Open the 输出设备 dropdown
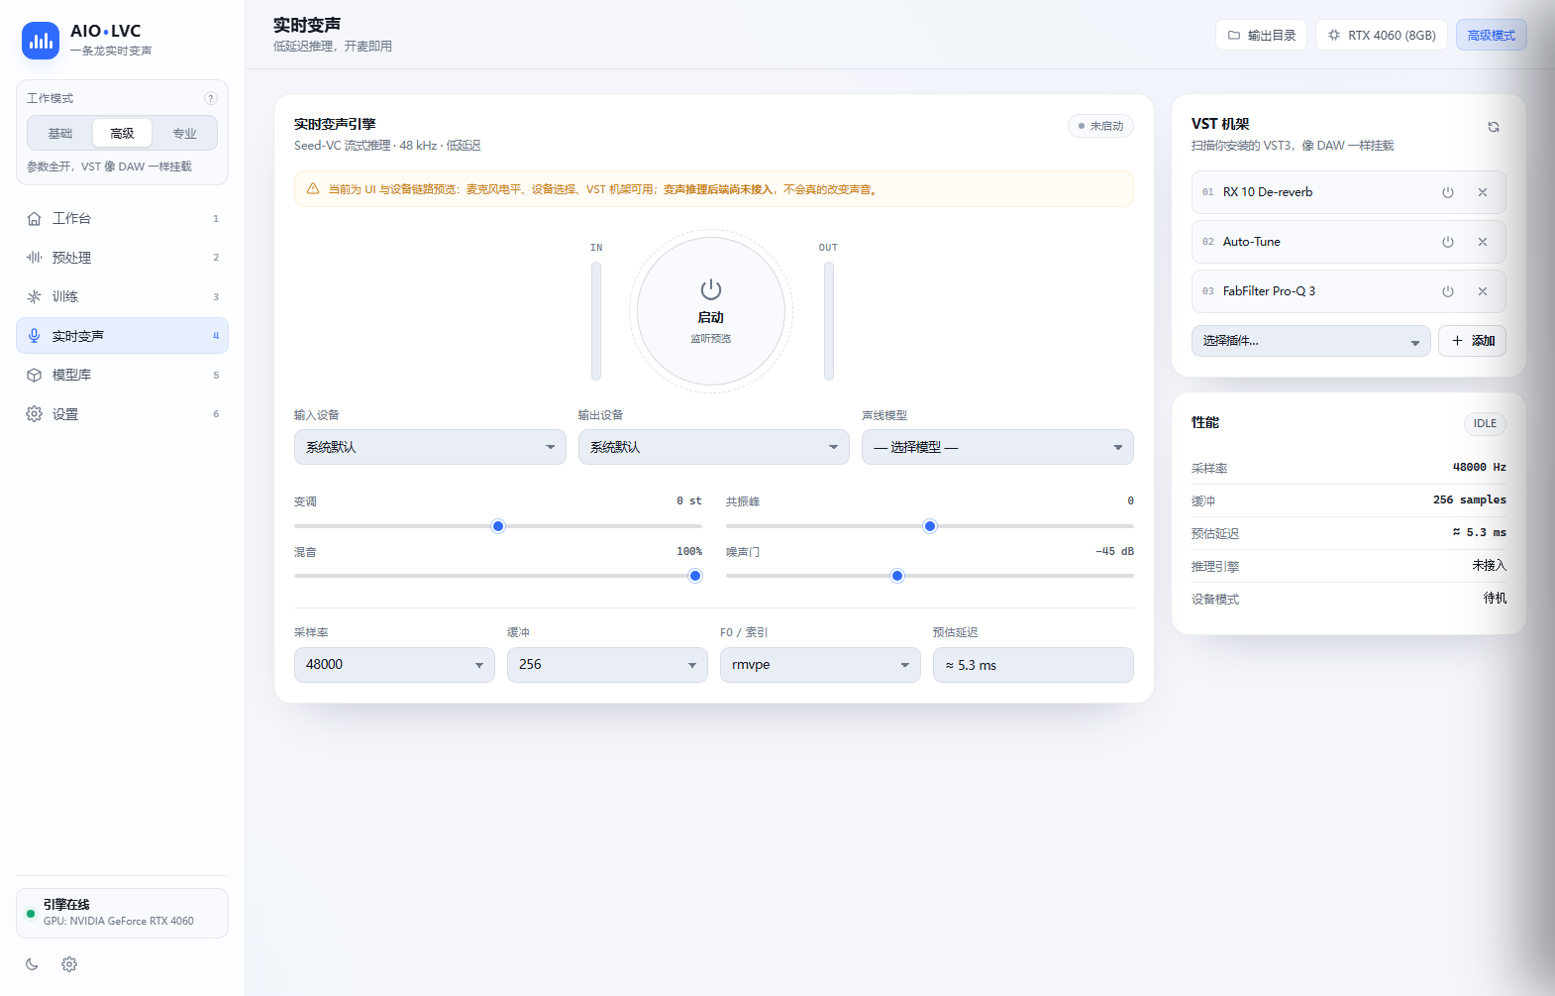 pos(714,447)
